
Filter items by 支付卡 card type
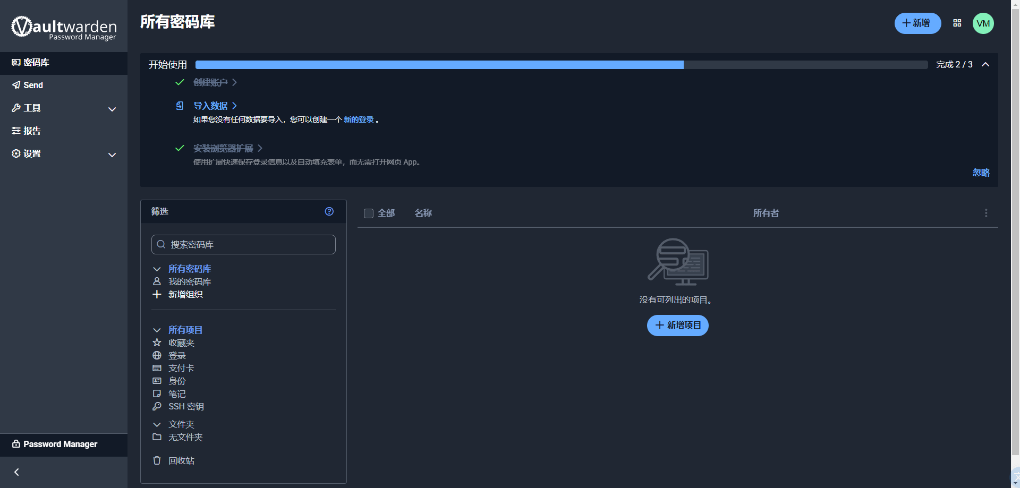click(x=181, y=368)
